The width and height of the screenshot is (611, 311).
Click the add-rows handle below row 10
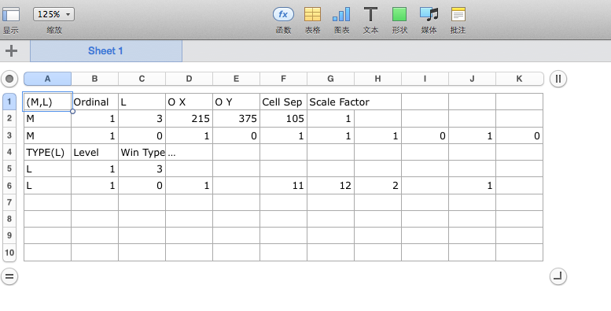[9, 276]
